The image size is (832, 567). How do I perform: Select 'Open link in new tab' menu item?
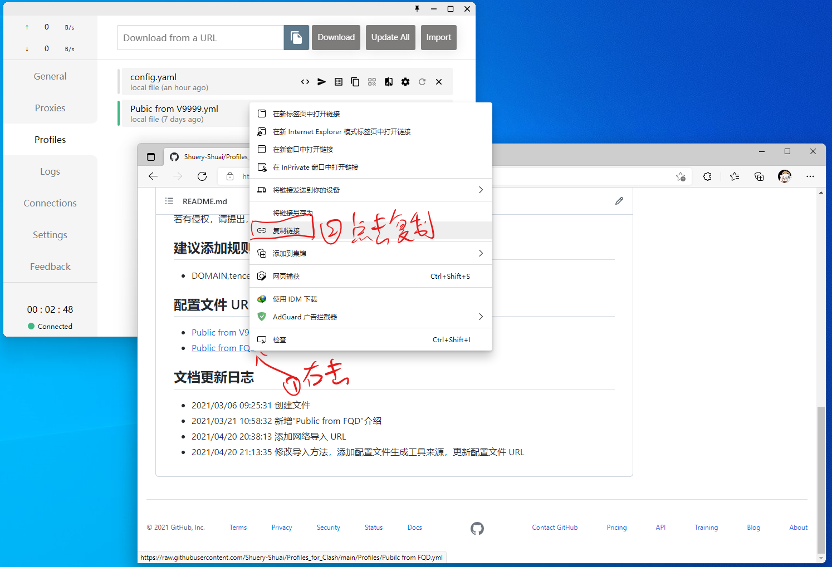371,114
